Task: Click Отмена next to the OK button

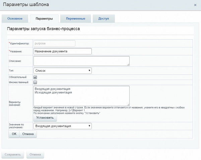Action: (28, 134)
